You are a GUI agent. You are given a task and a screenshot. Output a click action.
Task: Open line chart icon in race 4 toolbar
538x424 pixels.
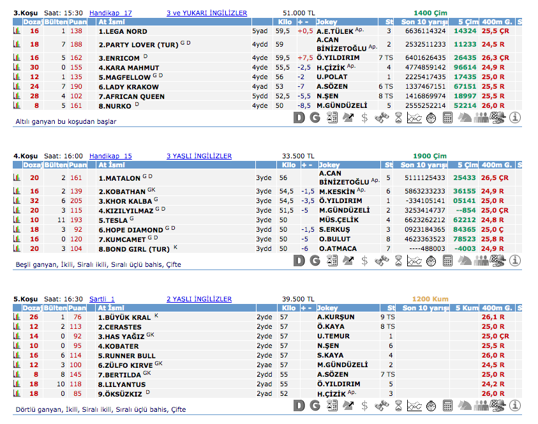[x=414, y=261]
